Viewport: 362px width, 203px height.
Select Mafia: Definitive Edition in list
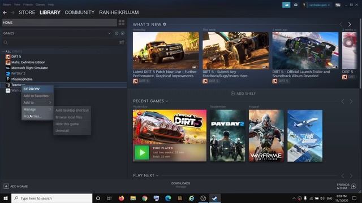click(28, 63)
